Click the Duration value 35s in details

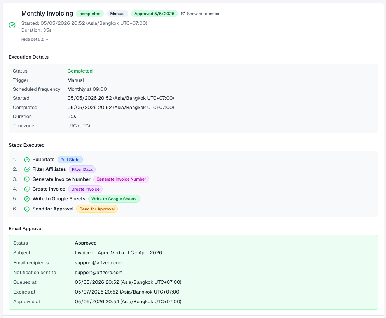coord(72,116)
